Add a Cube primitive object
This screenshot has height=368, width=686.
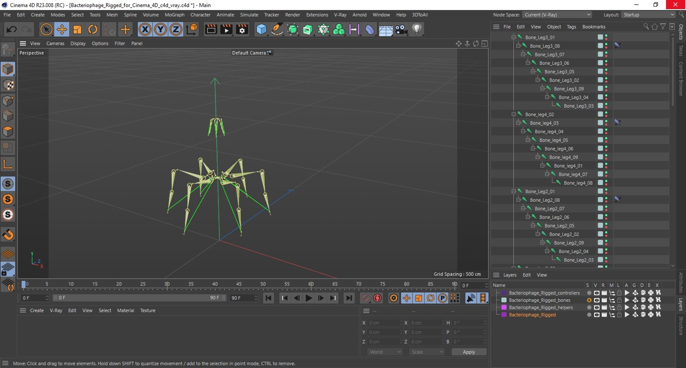coord(262,29)
